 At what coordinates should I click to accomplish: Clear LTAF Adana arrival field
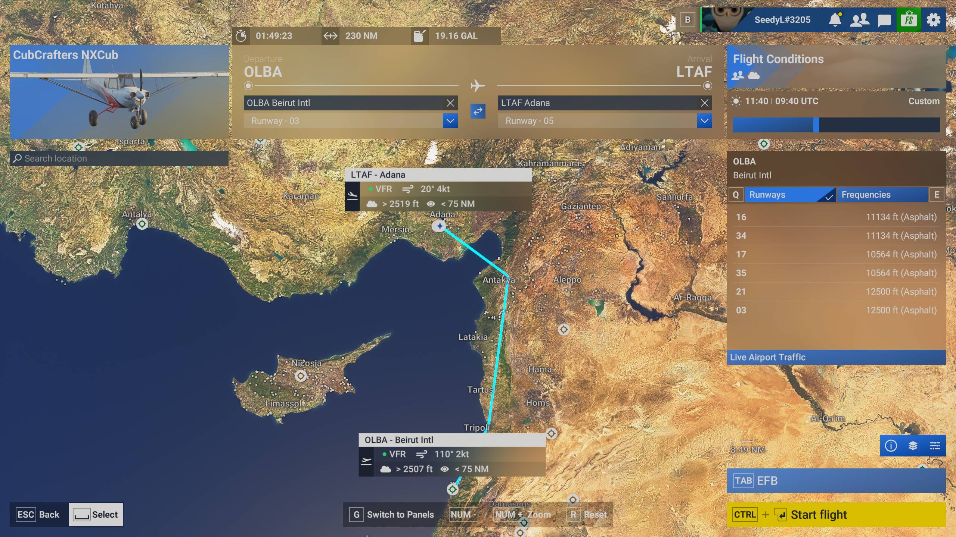pyautogui.click(x=704, y=103)
